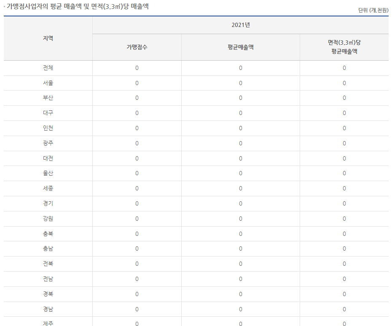Select the '전체' row label
392x326 pixels.
pos(48,68)
